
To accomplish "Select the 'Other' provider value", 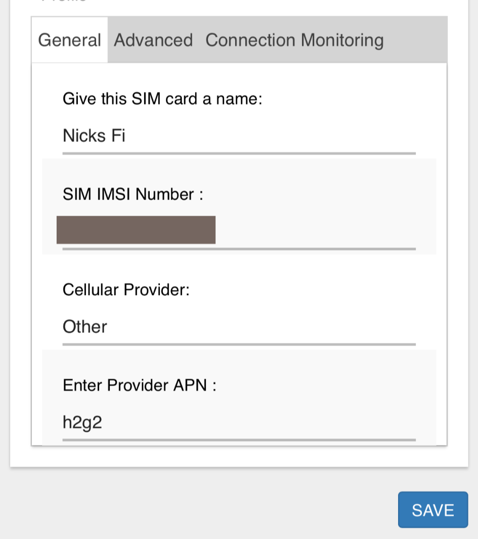I will (85, 327).
